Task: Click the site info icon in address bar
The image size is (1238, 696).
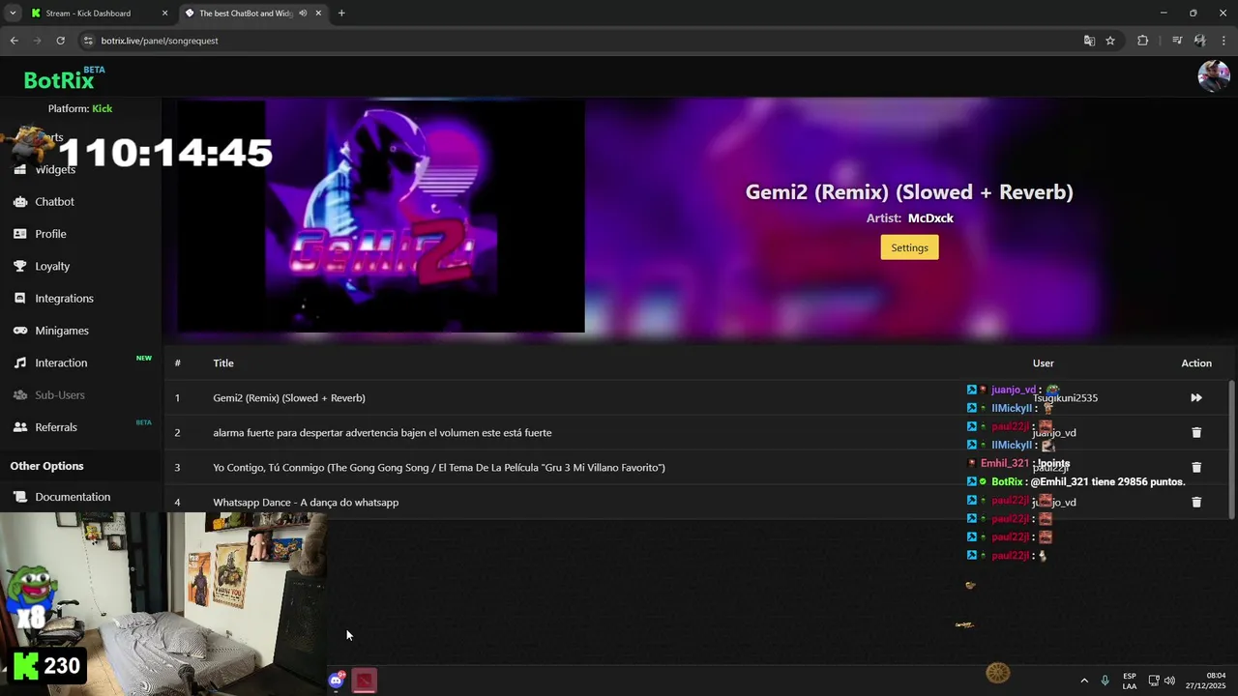Action: (88, 41)
